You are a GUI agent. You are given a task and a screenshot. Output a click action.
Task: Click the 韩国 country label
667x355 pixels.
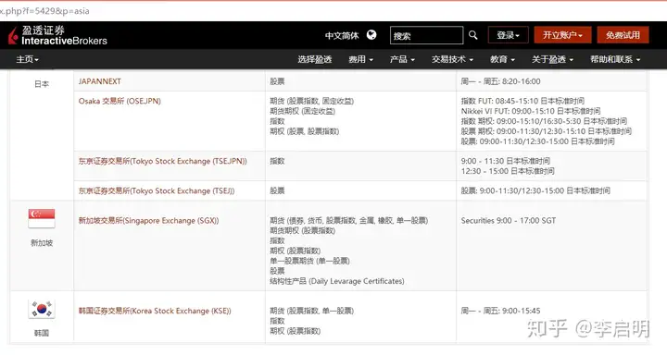pos(42,333)
